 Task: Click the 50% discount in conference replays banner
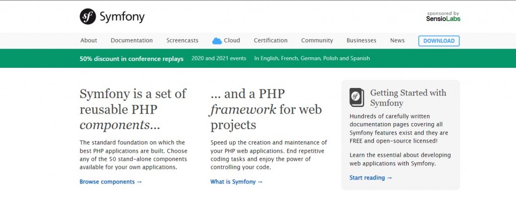(x=132, y=59)
